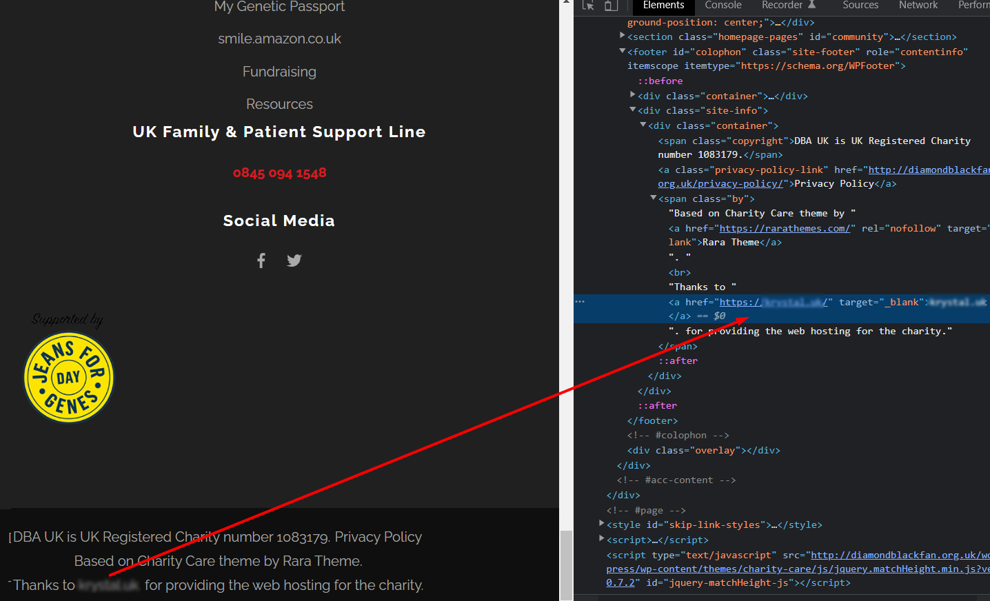Expand the community section node
Viewport: 990px width, 601px height.
click(623, 35)
